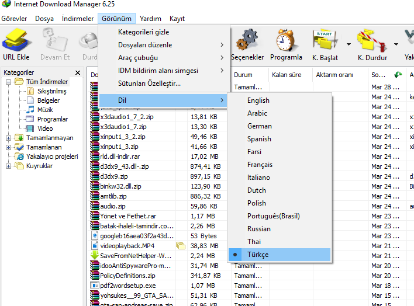Screen dimensions: 414x306
Task: Close the Görünüm menu
Action: (116, 19)
